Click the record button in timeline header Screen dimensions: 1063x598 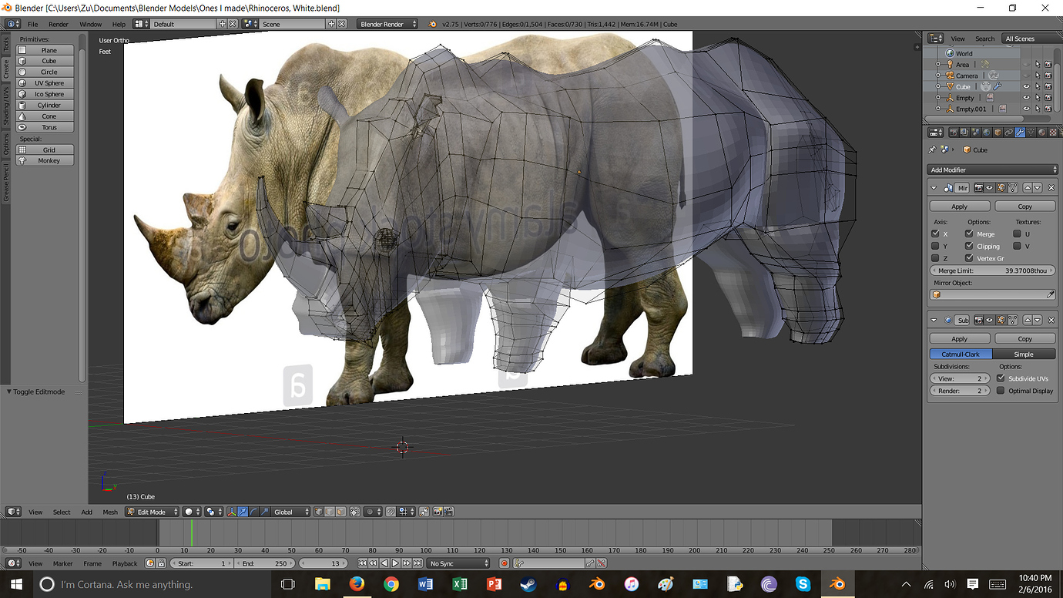(505, 563)
